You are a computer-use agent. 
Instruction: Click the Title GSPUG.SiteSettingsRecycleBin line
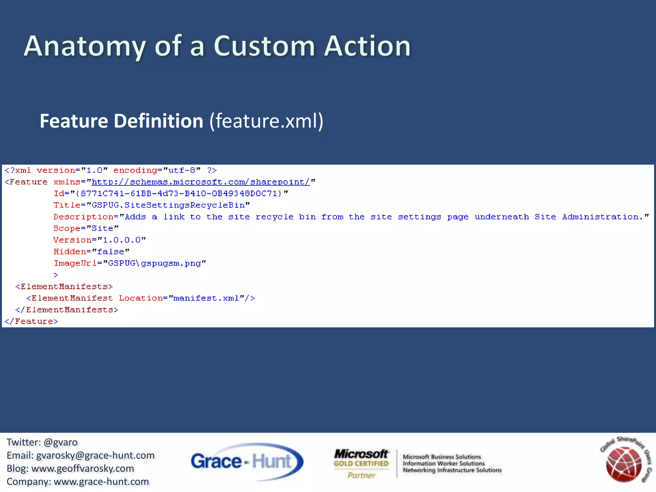pos(152,205)
